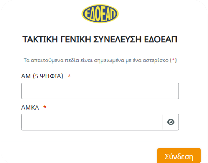The height and width of the screenshot is (163, 208).
Task: Click the ΕΔΟΕΑΠ logo
Action: [x=100, y=14]
